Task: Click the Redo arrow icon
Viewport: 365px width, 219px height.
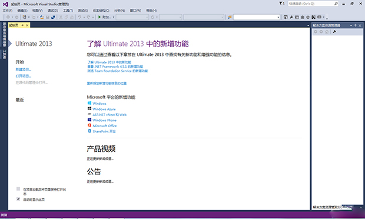Action: 88,17
